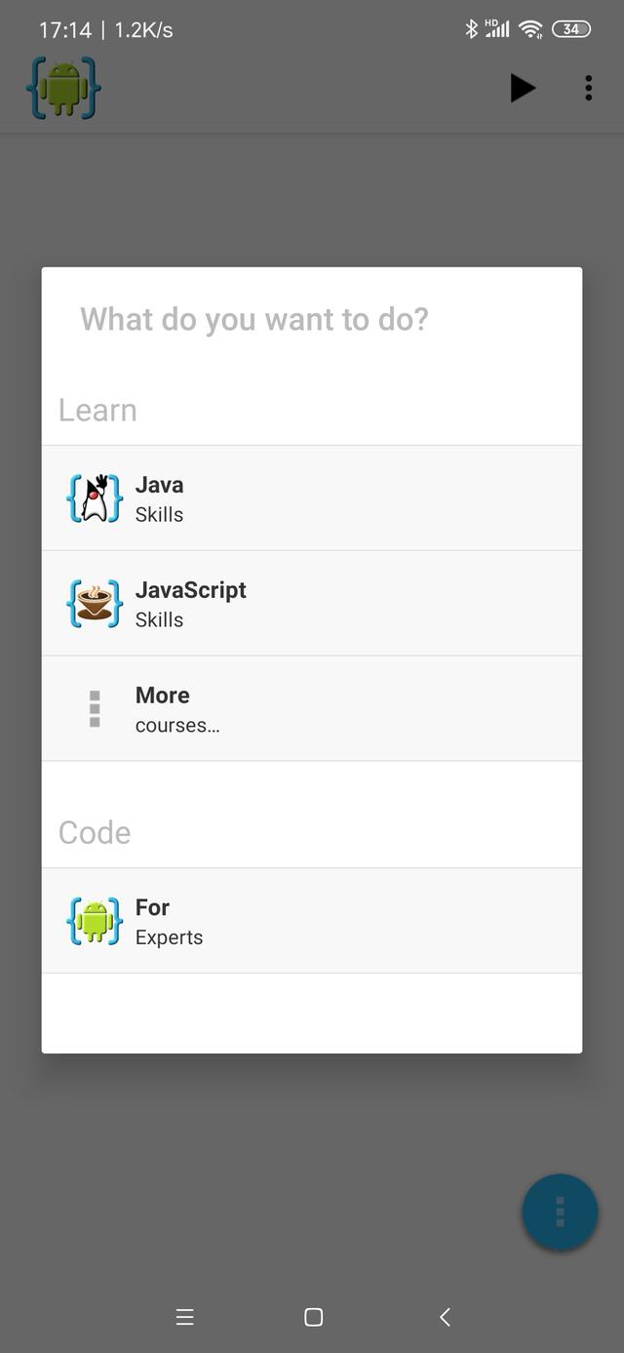Tap the Wi-Fi status icon

tap(530, 29)
